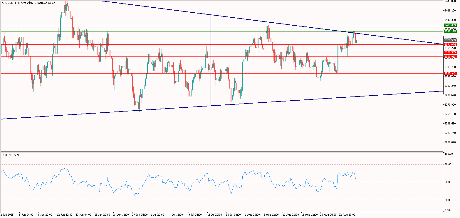Select the ascending lower blue trendline

point(222,105)
